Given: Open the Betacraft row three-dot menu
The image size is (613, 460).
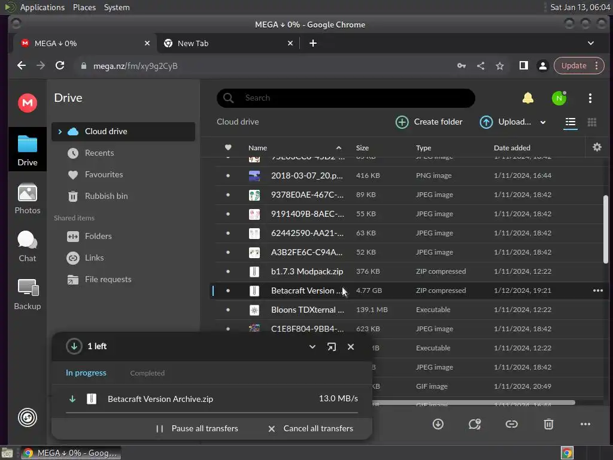Looking at the screenshot, I should [x=598, y=290].
